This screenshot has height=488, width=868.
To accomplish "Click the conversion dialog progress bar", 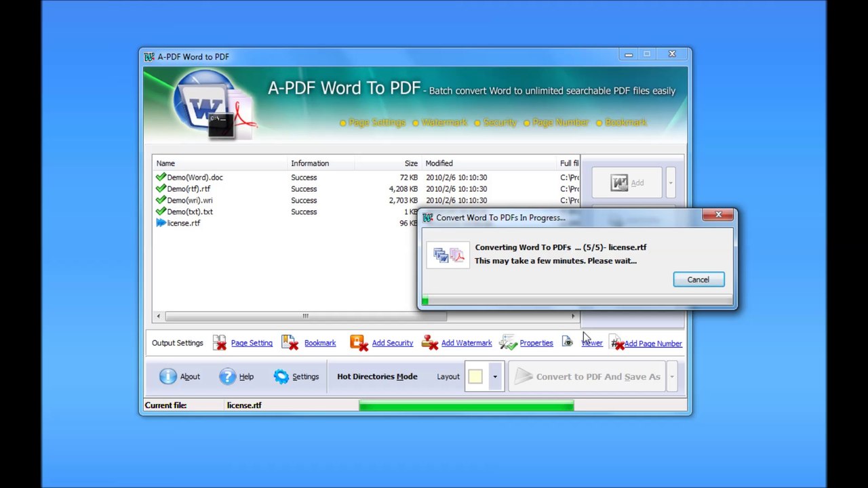I will [x=577, y=300].
